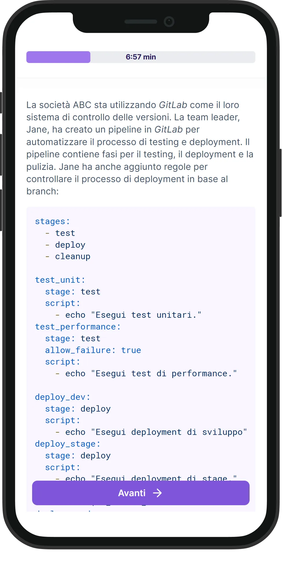
Task: Select the 'allow_failure: true' line
Action: (x=93, y=350)
